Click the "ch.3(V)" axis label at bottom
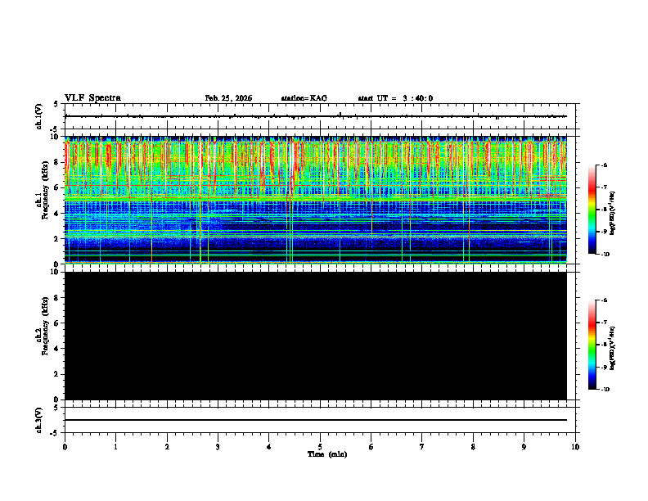The height and width of the screenshot is (501, 648). (x=39, y=420)
